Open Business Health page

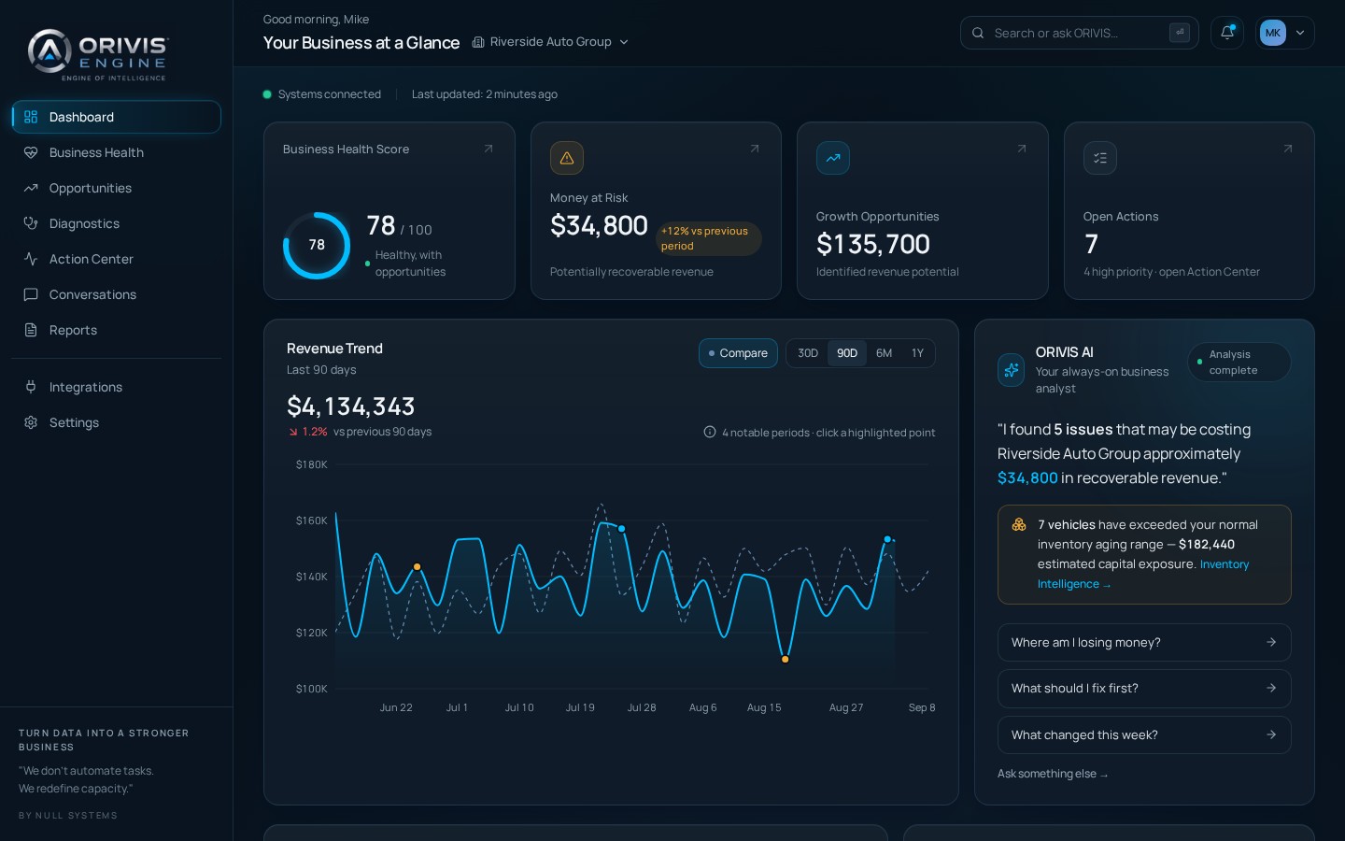tap(117, 152)
